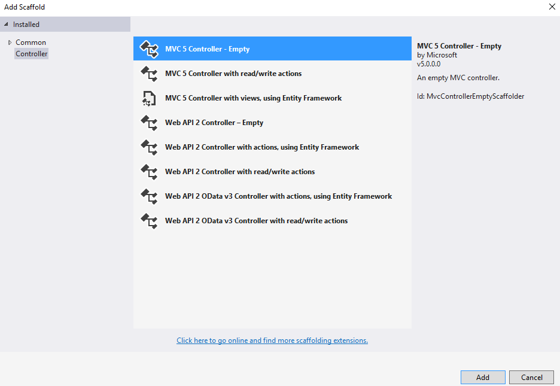
Task: Click icon for Web API 2 Entity Framework controller
Action: point(148,147)
